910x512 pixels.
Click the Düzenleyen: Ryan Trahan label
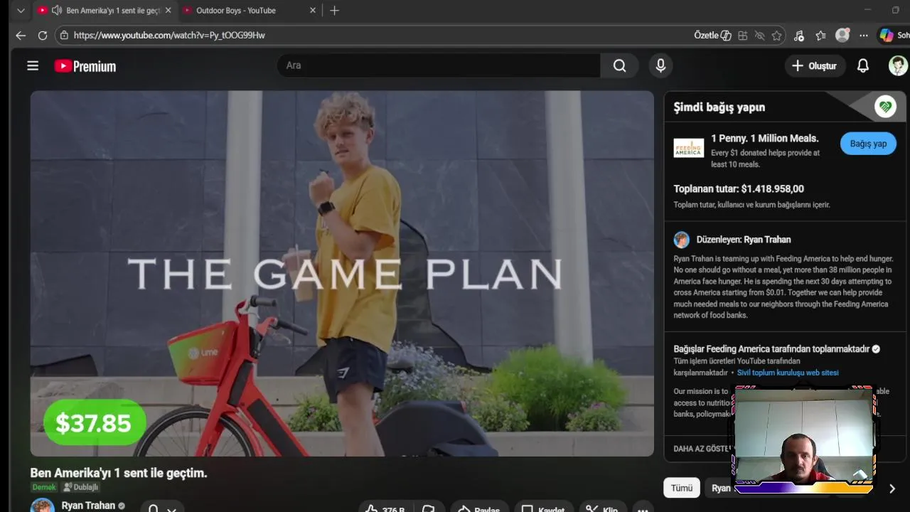coord(744,240)
